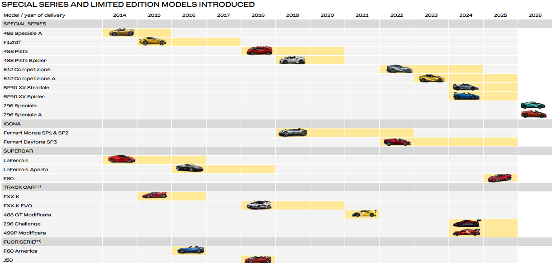Viewport: 555px width, 263px height.
Task: Click the yellow 488 GT Modificata image
Action: click(x=365, y=214)
